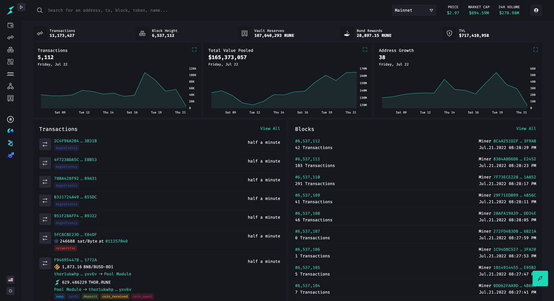Open transaction 5FC8CBE23D … E04DF
Viewport: 554px width, 301px height.
coord(75,235)
